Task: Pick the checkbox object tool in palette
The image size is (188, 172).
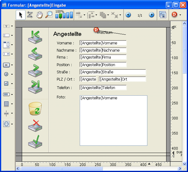Action: pos(6,84)
